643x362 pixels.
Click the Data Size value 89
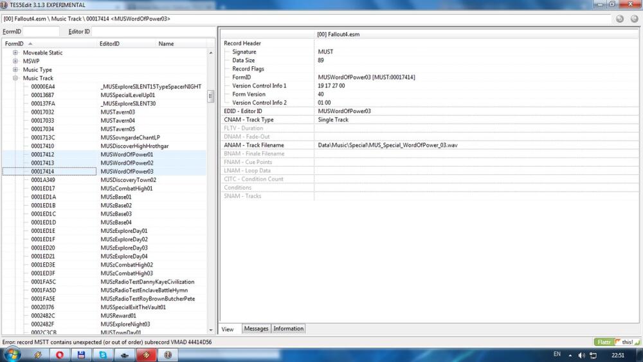(x=321, y=60)
